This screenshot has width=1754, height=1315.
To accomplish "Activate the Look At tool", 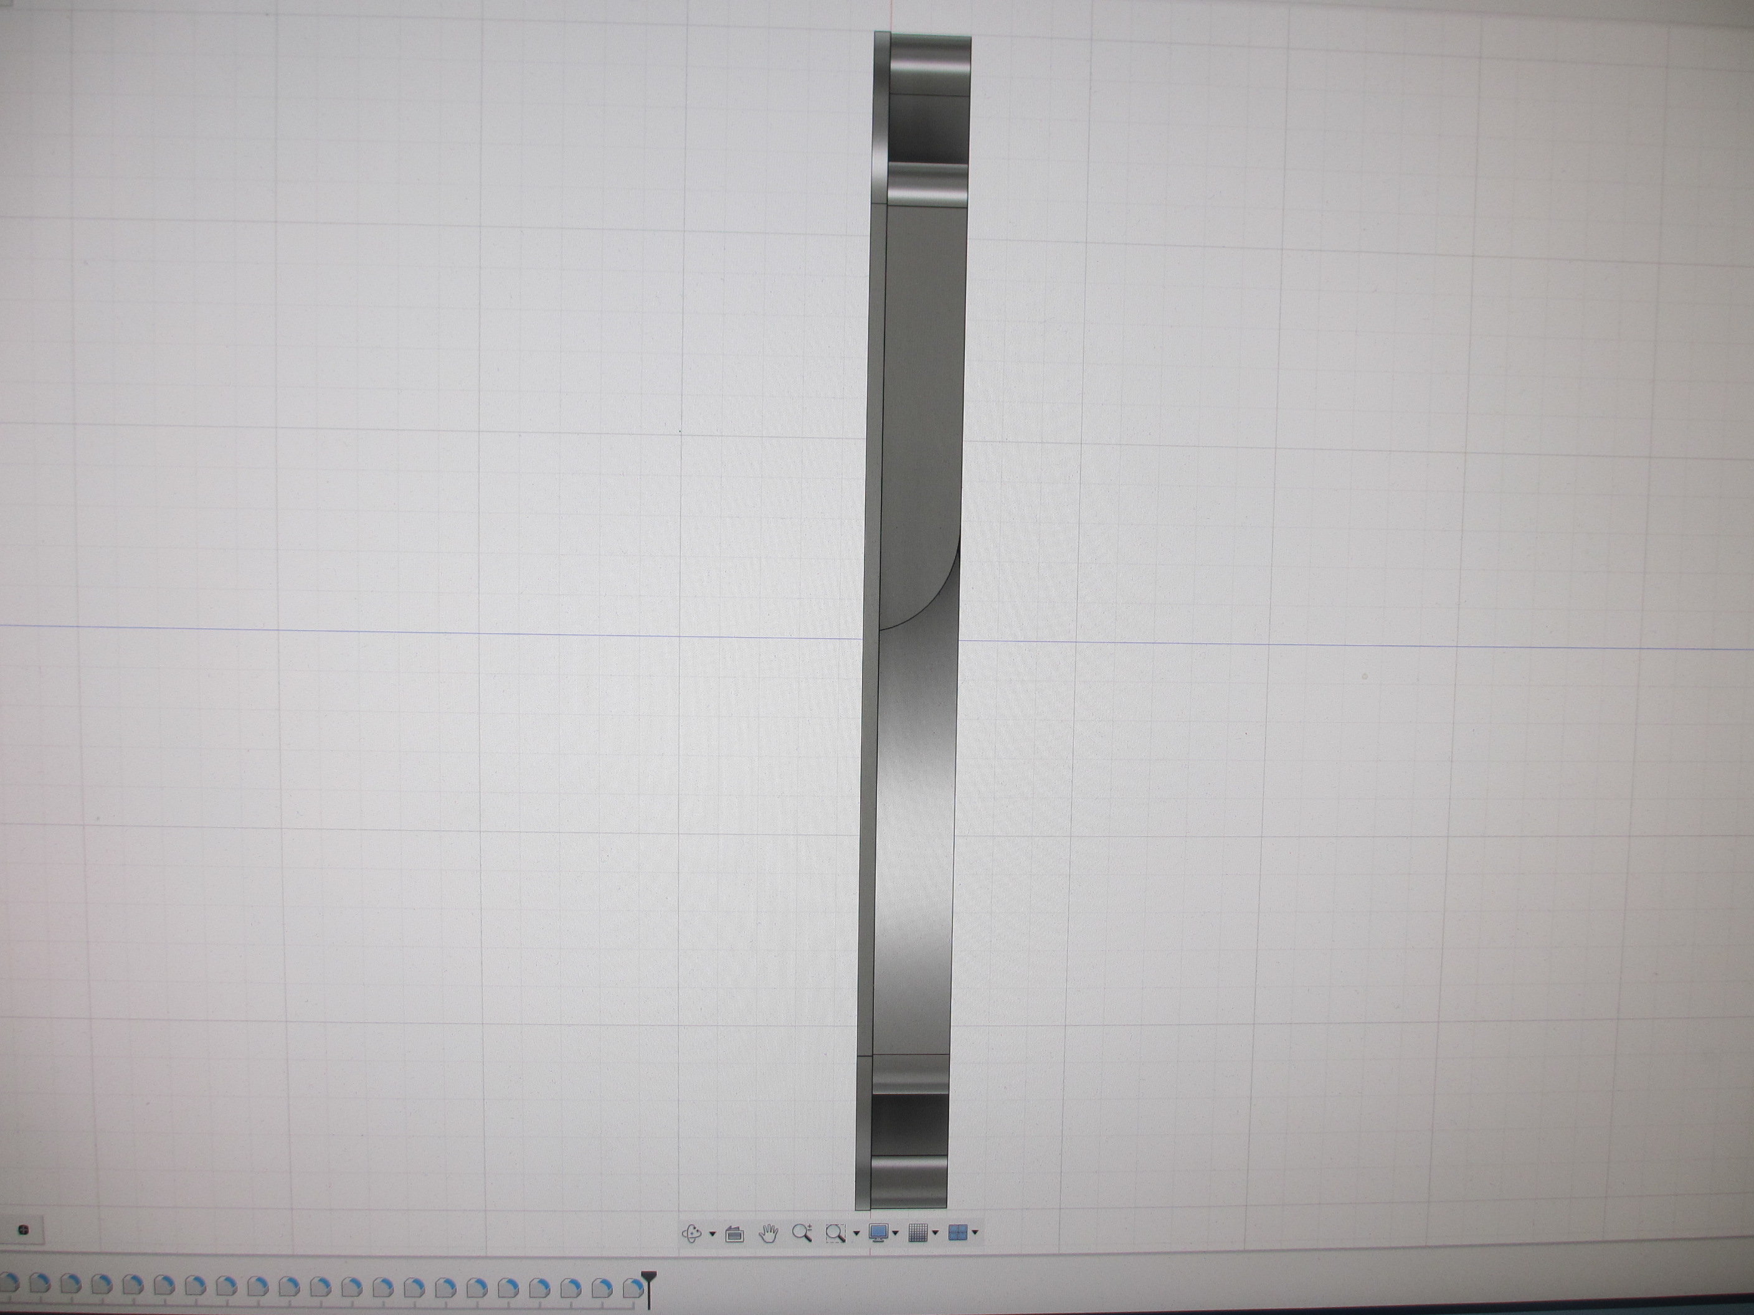I will pyautogui.click(x=734, y=1234).
